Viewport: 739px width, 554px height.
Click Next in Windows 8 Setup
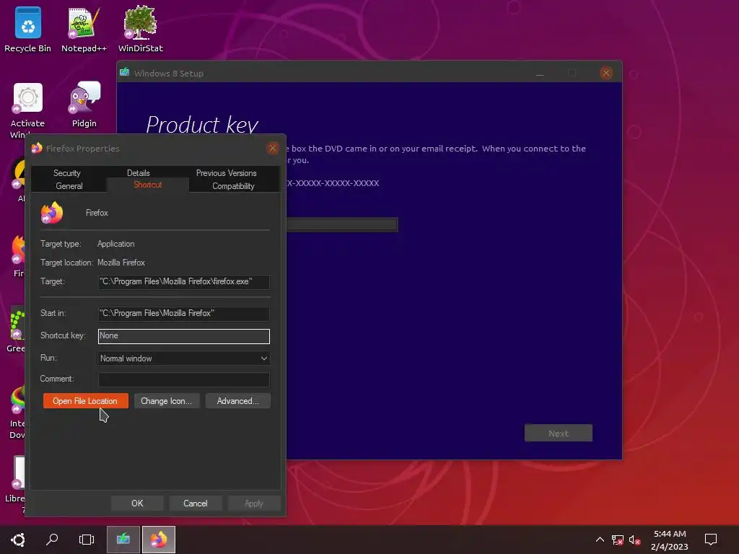click(x=559, y=433)
